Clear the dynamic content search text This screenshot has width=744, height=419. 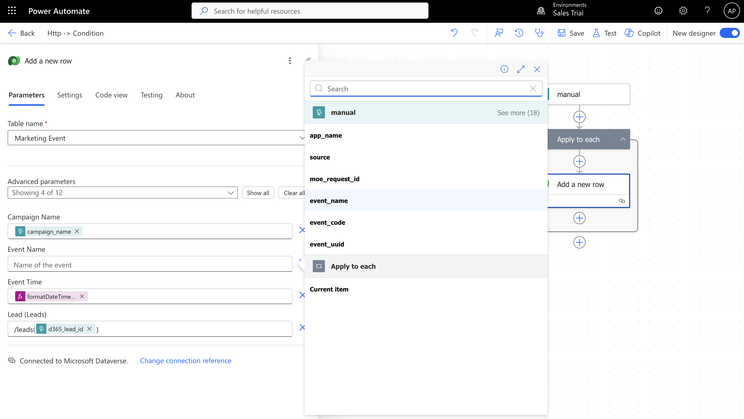click(533, 89)
